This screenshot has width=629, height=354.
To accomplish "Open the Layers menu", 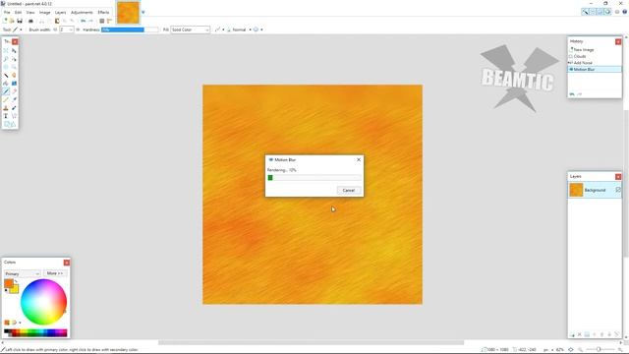I will pyautogui.click(x=60, y=13).
